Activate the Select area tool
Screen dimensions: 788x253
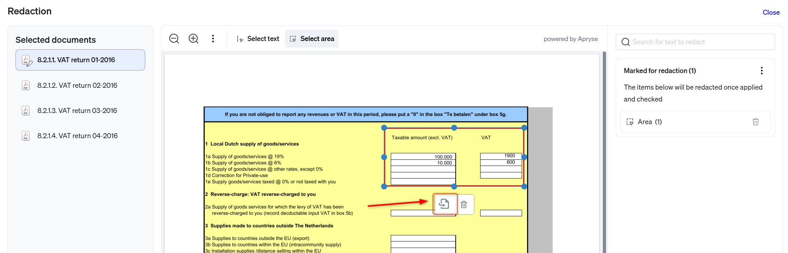point(312,39)
